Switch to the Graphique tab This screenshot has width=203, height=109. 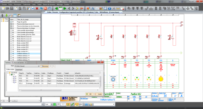point(19,70)
